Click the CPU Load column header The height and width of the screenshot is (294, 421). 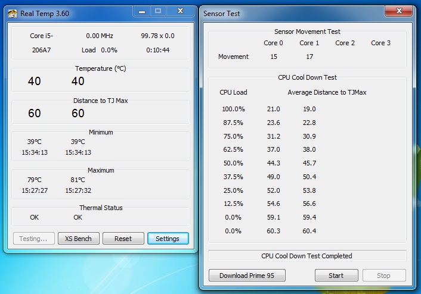[233, 92]
